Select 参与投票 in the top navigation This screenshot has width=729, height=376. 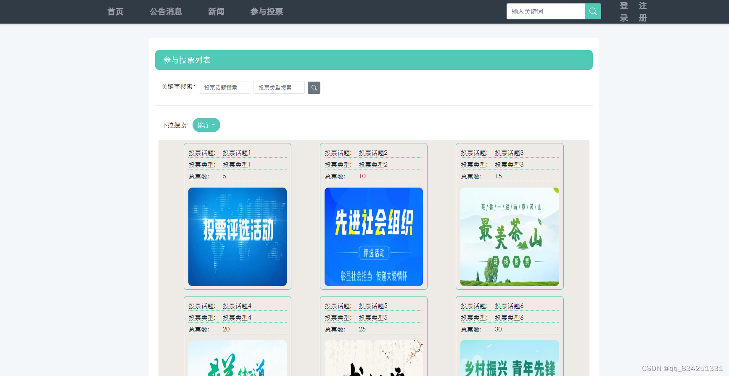tap(267, 11)
